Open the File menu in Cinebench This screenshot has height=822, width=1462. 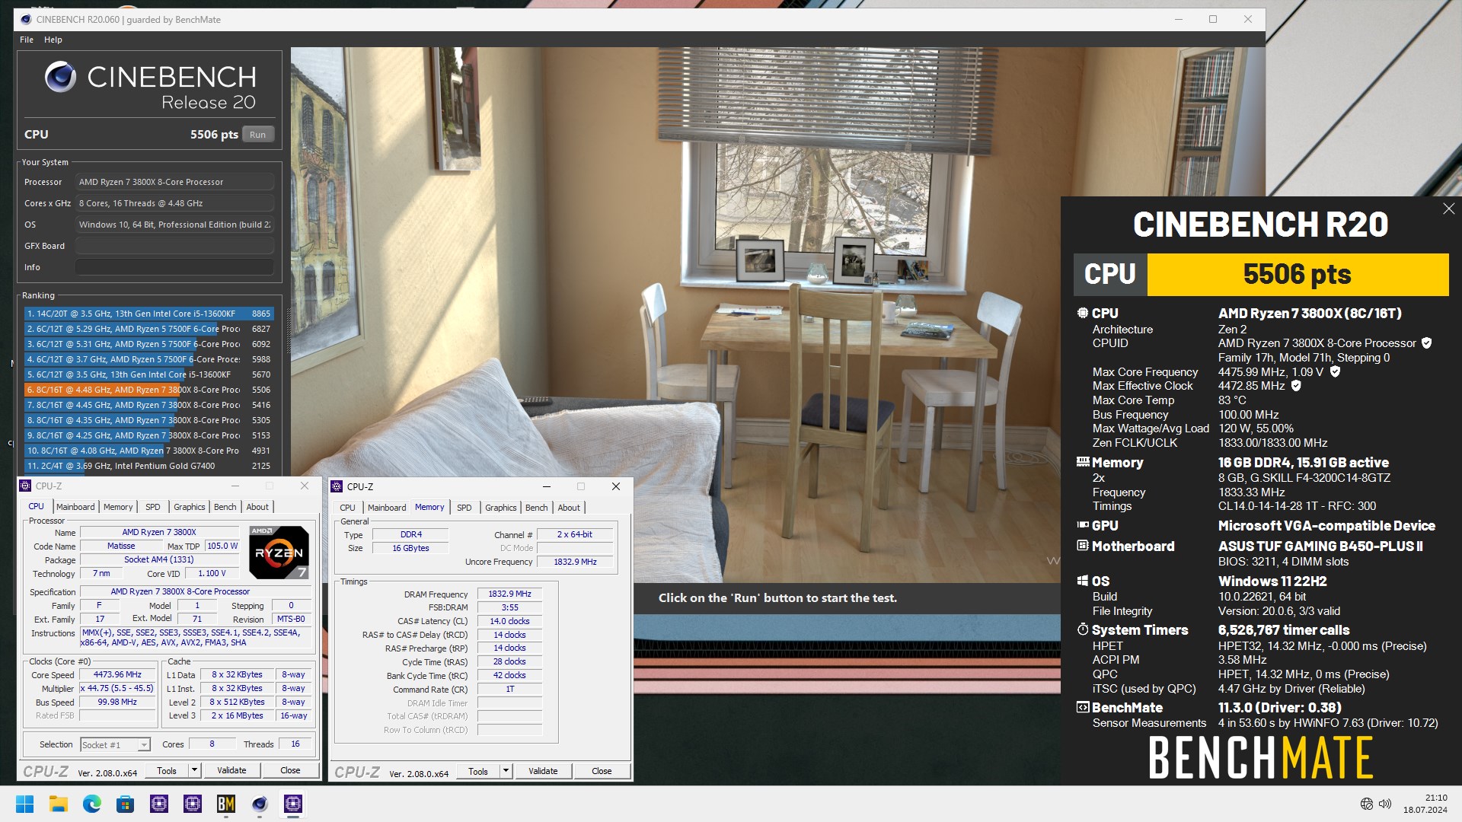(x=27, y=40)
